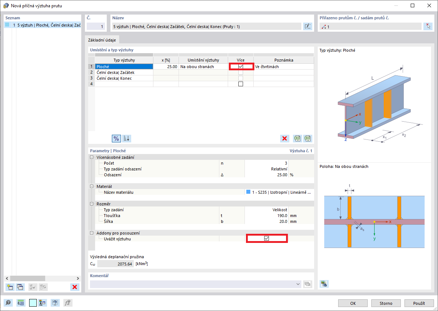The height and width of the screenshot is (311, 438).
Task: Click the Použít button
Action: point(419,303)
